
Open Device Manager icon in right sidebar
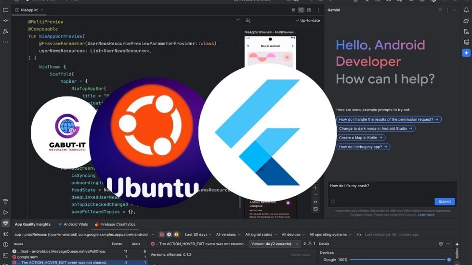(466, 31)
